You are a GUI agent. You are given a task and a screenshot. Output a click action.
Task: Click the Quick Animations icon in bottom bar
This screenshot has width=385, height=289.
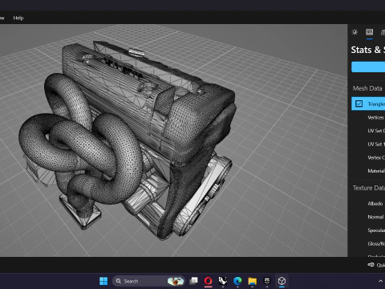pyautogui.click(x=371, y=265)
